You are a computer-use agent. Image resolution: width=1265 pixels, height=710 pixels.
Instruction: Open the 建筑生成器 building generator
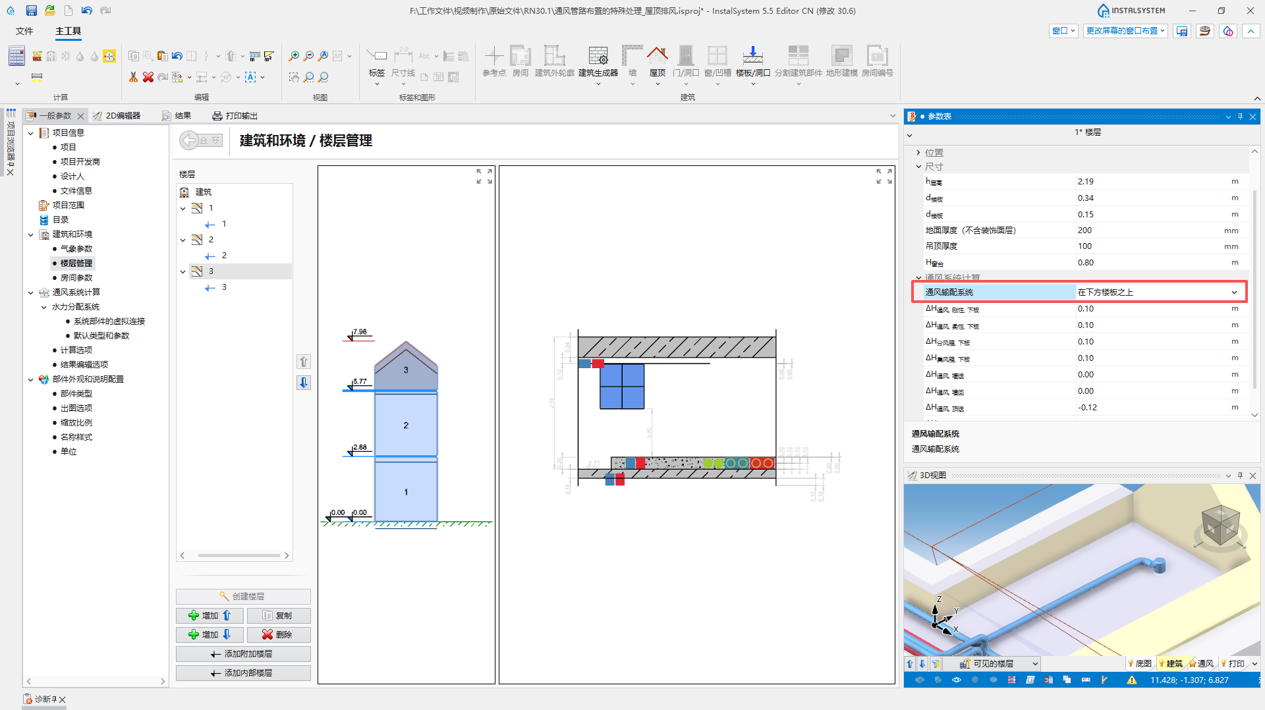coord(598,62)
